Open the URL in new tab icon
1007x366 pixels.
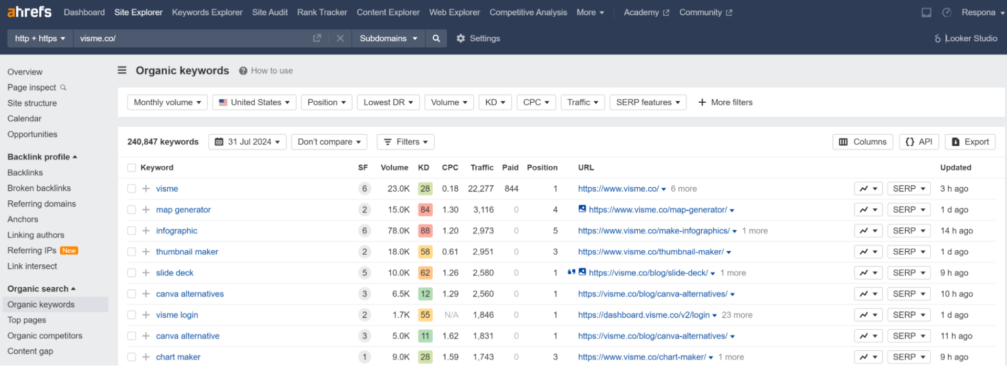317,38
